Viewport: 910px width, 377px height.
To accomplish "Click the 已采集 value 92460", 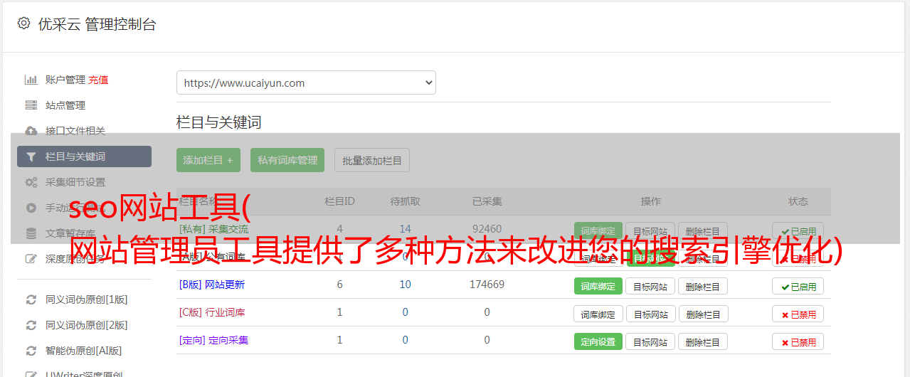I will 487,229.
